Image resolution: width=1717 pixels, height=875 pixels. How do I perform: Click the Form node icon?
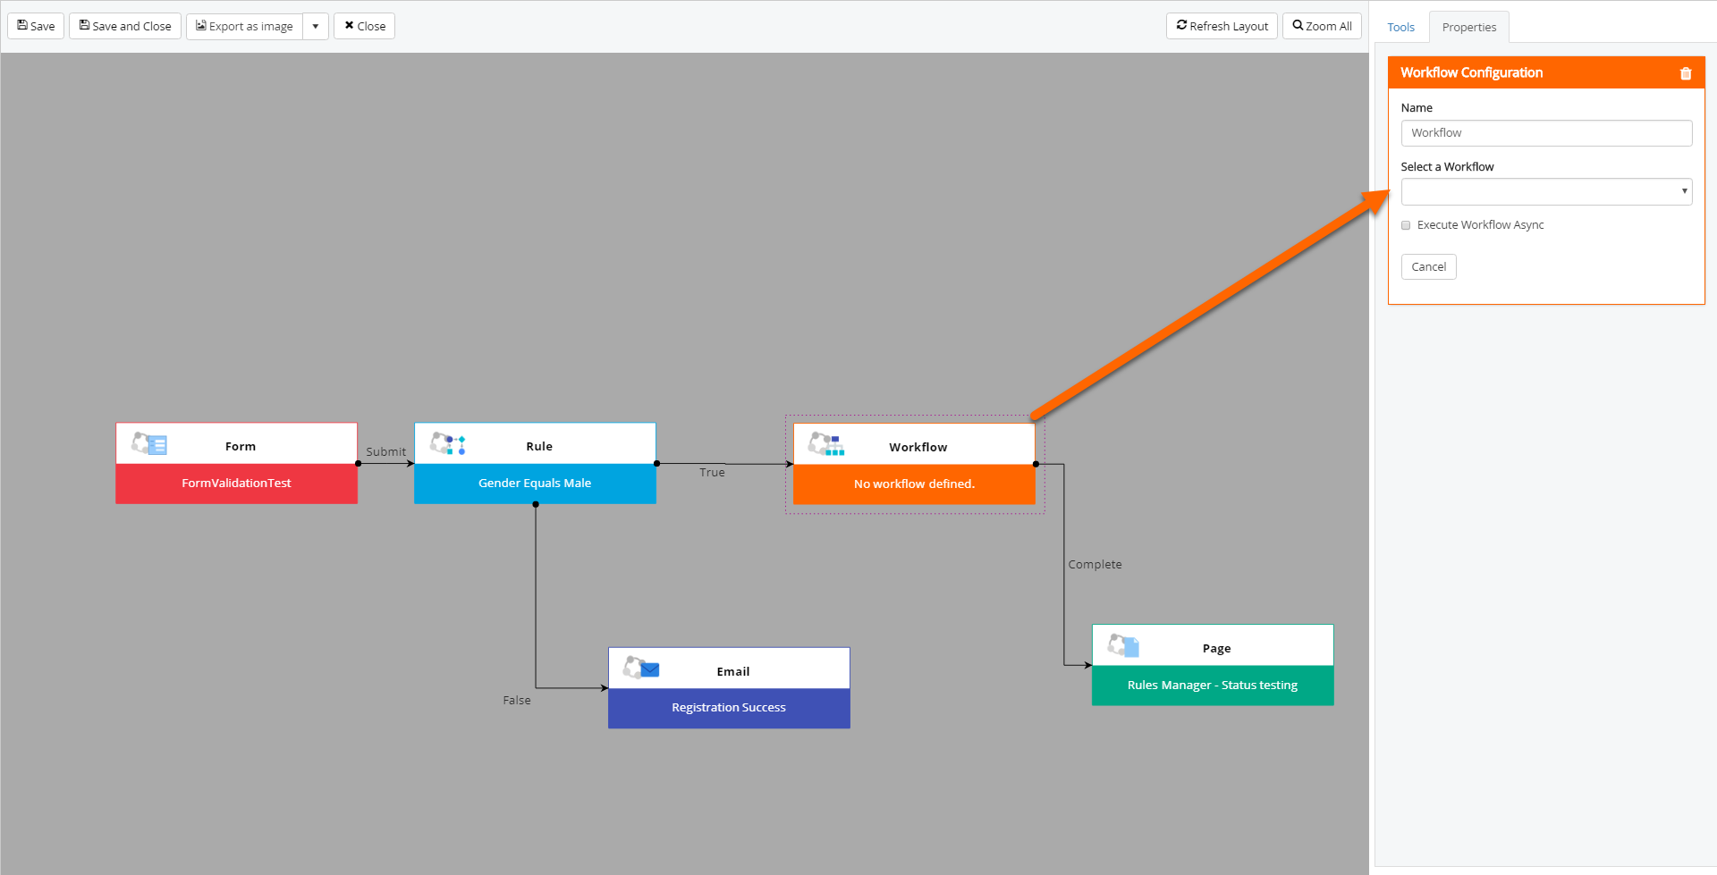click(x=149, y=443)
